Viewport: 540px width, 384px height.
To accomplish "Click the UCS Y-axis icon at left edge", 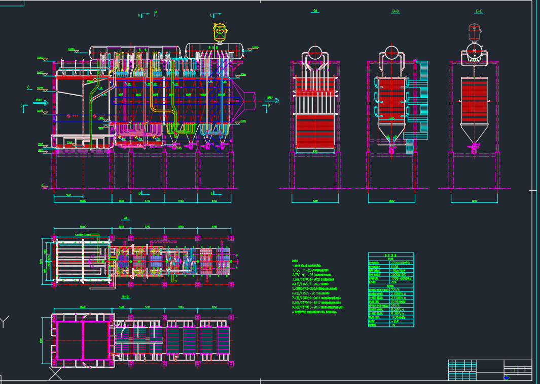I will pyautogui.click(x=5, y=322).
